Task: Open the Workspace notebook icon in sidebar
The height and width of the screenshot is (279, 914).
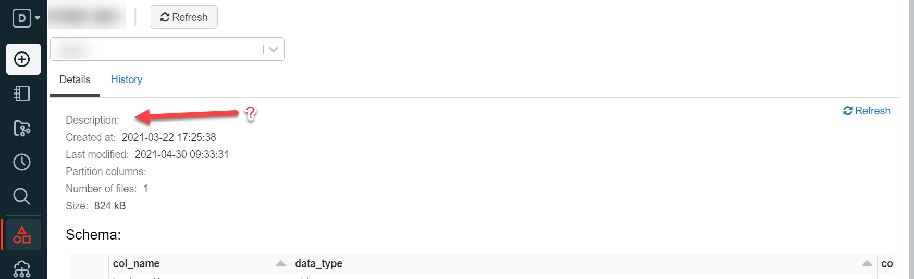Action: pyautogui.click(x=22, y=94)
